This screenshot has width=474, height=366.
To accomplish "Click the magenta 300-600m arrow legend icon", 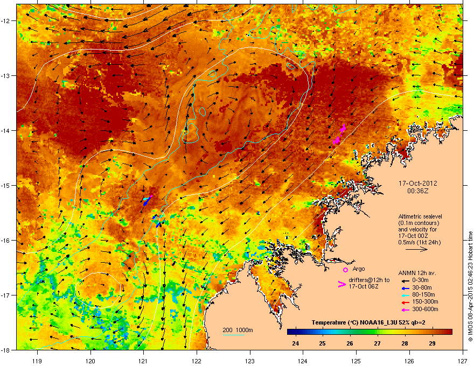I will [405, 309].
